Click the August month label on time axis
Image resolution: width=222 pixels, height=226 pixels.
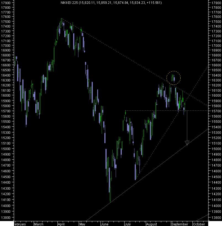(152, 224)
